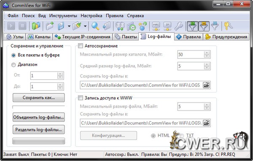The height and width of the screenshot is (161, 253).
Task: Open settings with the wrench icon
Action: (179, 26)
